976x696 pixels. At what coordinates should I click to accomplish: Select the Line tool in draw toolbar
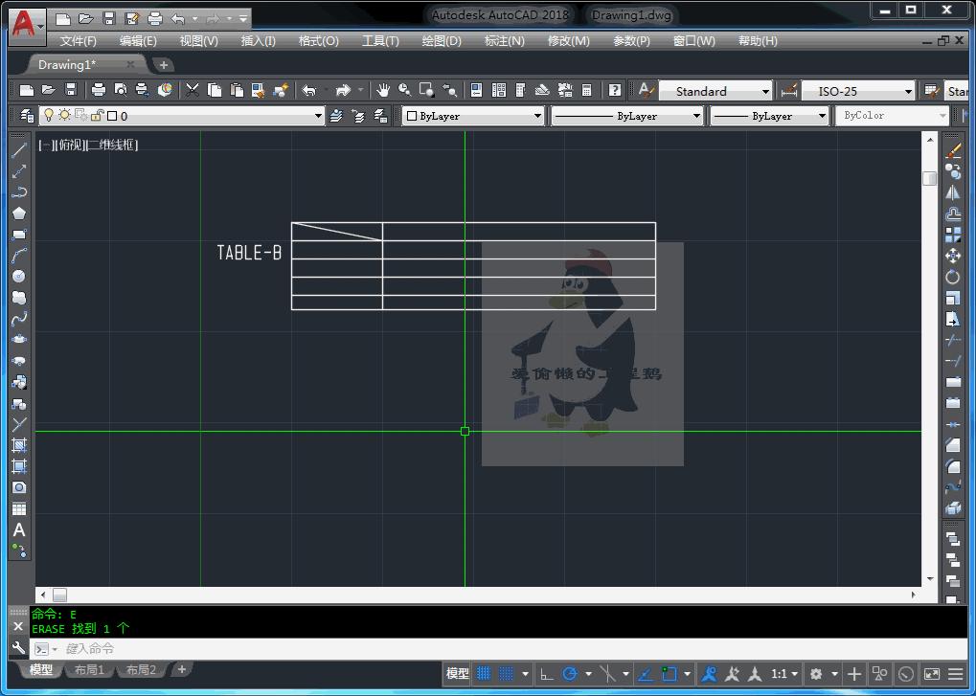tap(19, 150)
